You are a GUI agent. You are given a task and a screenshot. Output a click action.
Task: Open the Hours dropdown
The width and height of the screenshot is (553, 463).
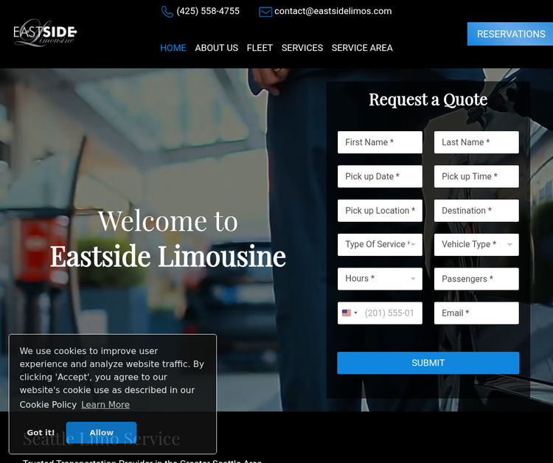[380, 279]
